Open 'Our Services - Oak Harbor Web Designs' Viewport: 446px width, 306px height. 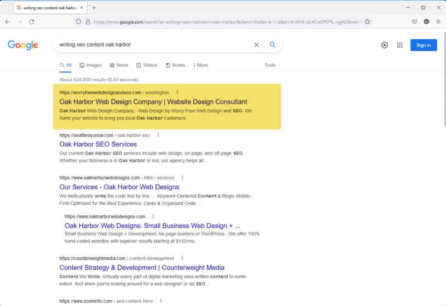point(119,187)
